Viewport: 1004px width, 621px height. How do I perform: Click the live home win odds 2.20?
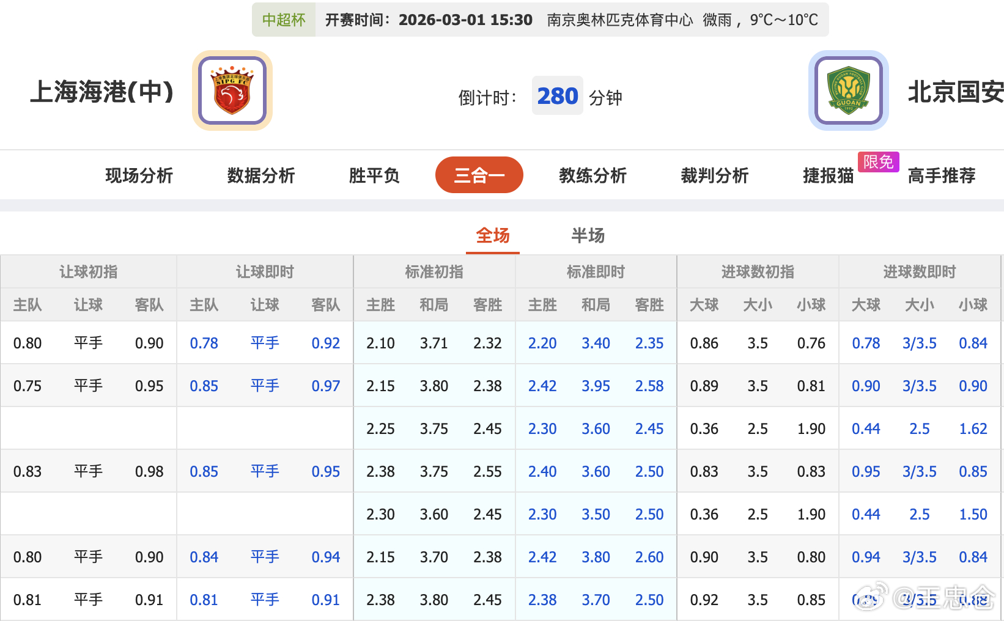click(x=542, y=343)
